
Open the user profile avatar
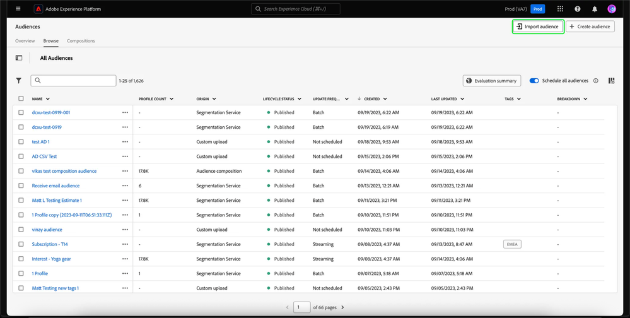coord(611,9)
